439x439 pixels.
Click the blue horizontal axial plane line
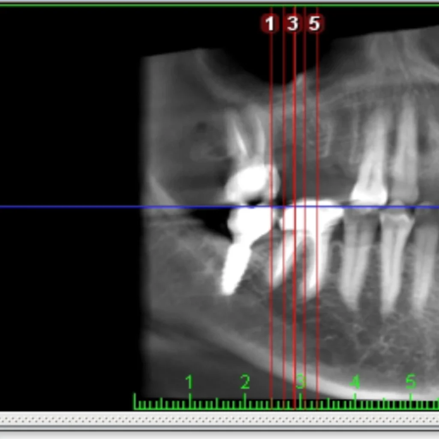(x=86, y=207)
